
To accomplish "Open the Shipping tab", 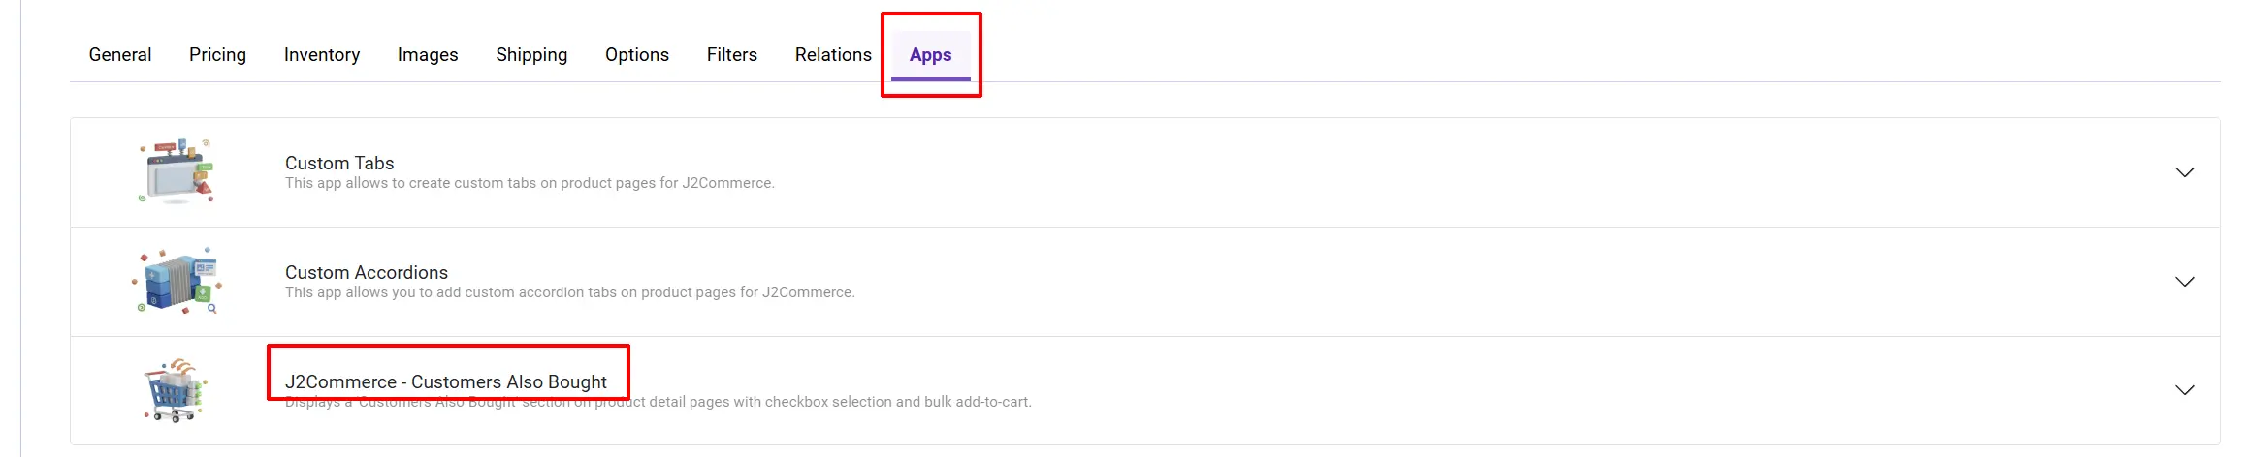I will pos(531,55).
